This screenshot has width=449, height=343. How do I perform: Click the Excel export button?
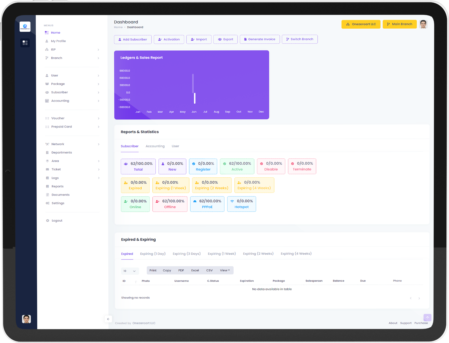point(195,270)
